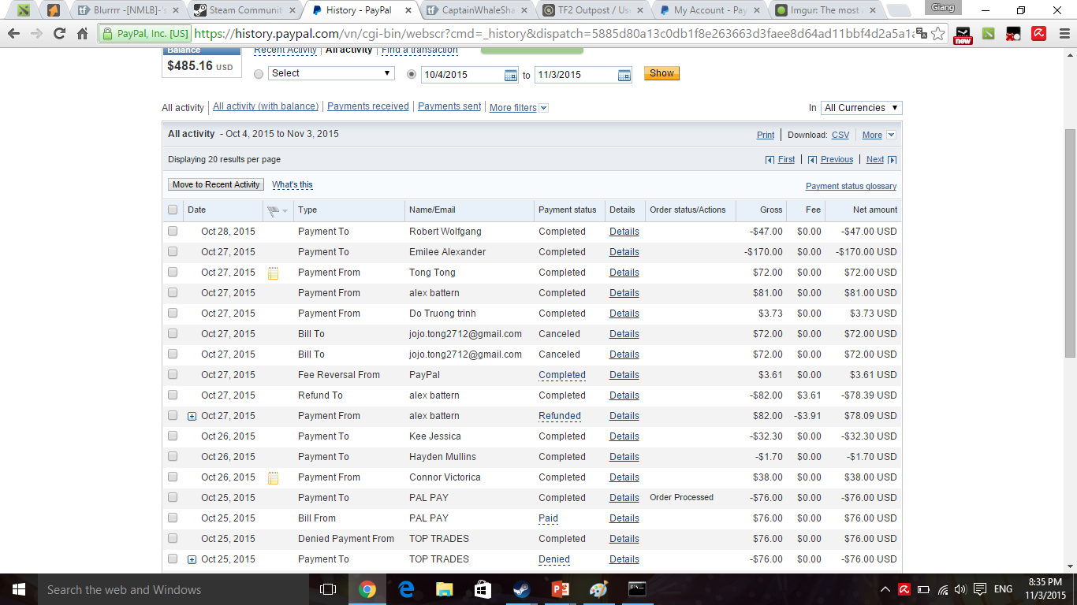Switch to the TF2 Outpost browser tab
Image resolution: width=1077 pixels, height=605 pixels.
(591, 10)
